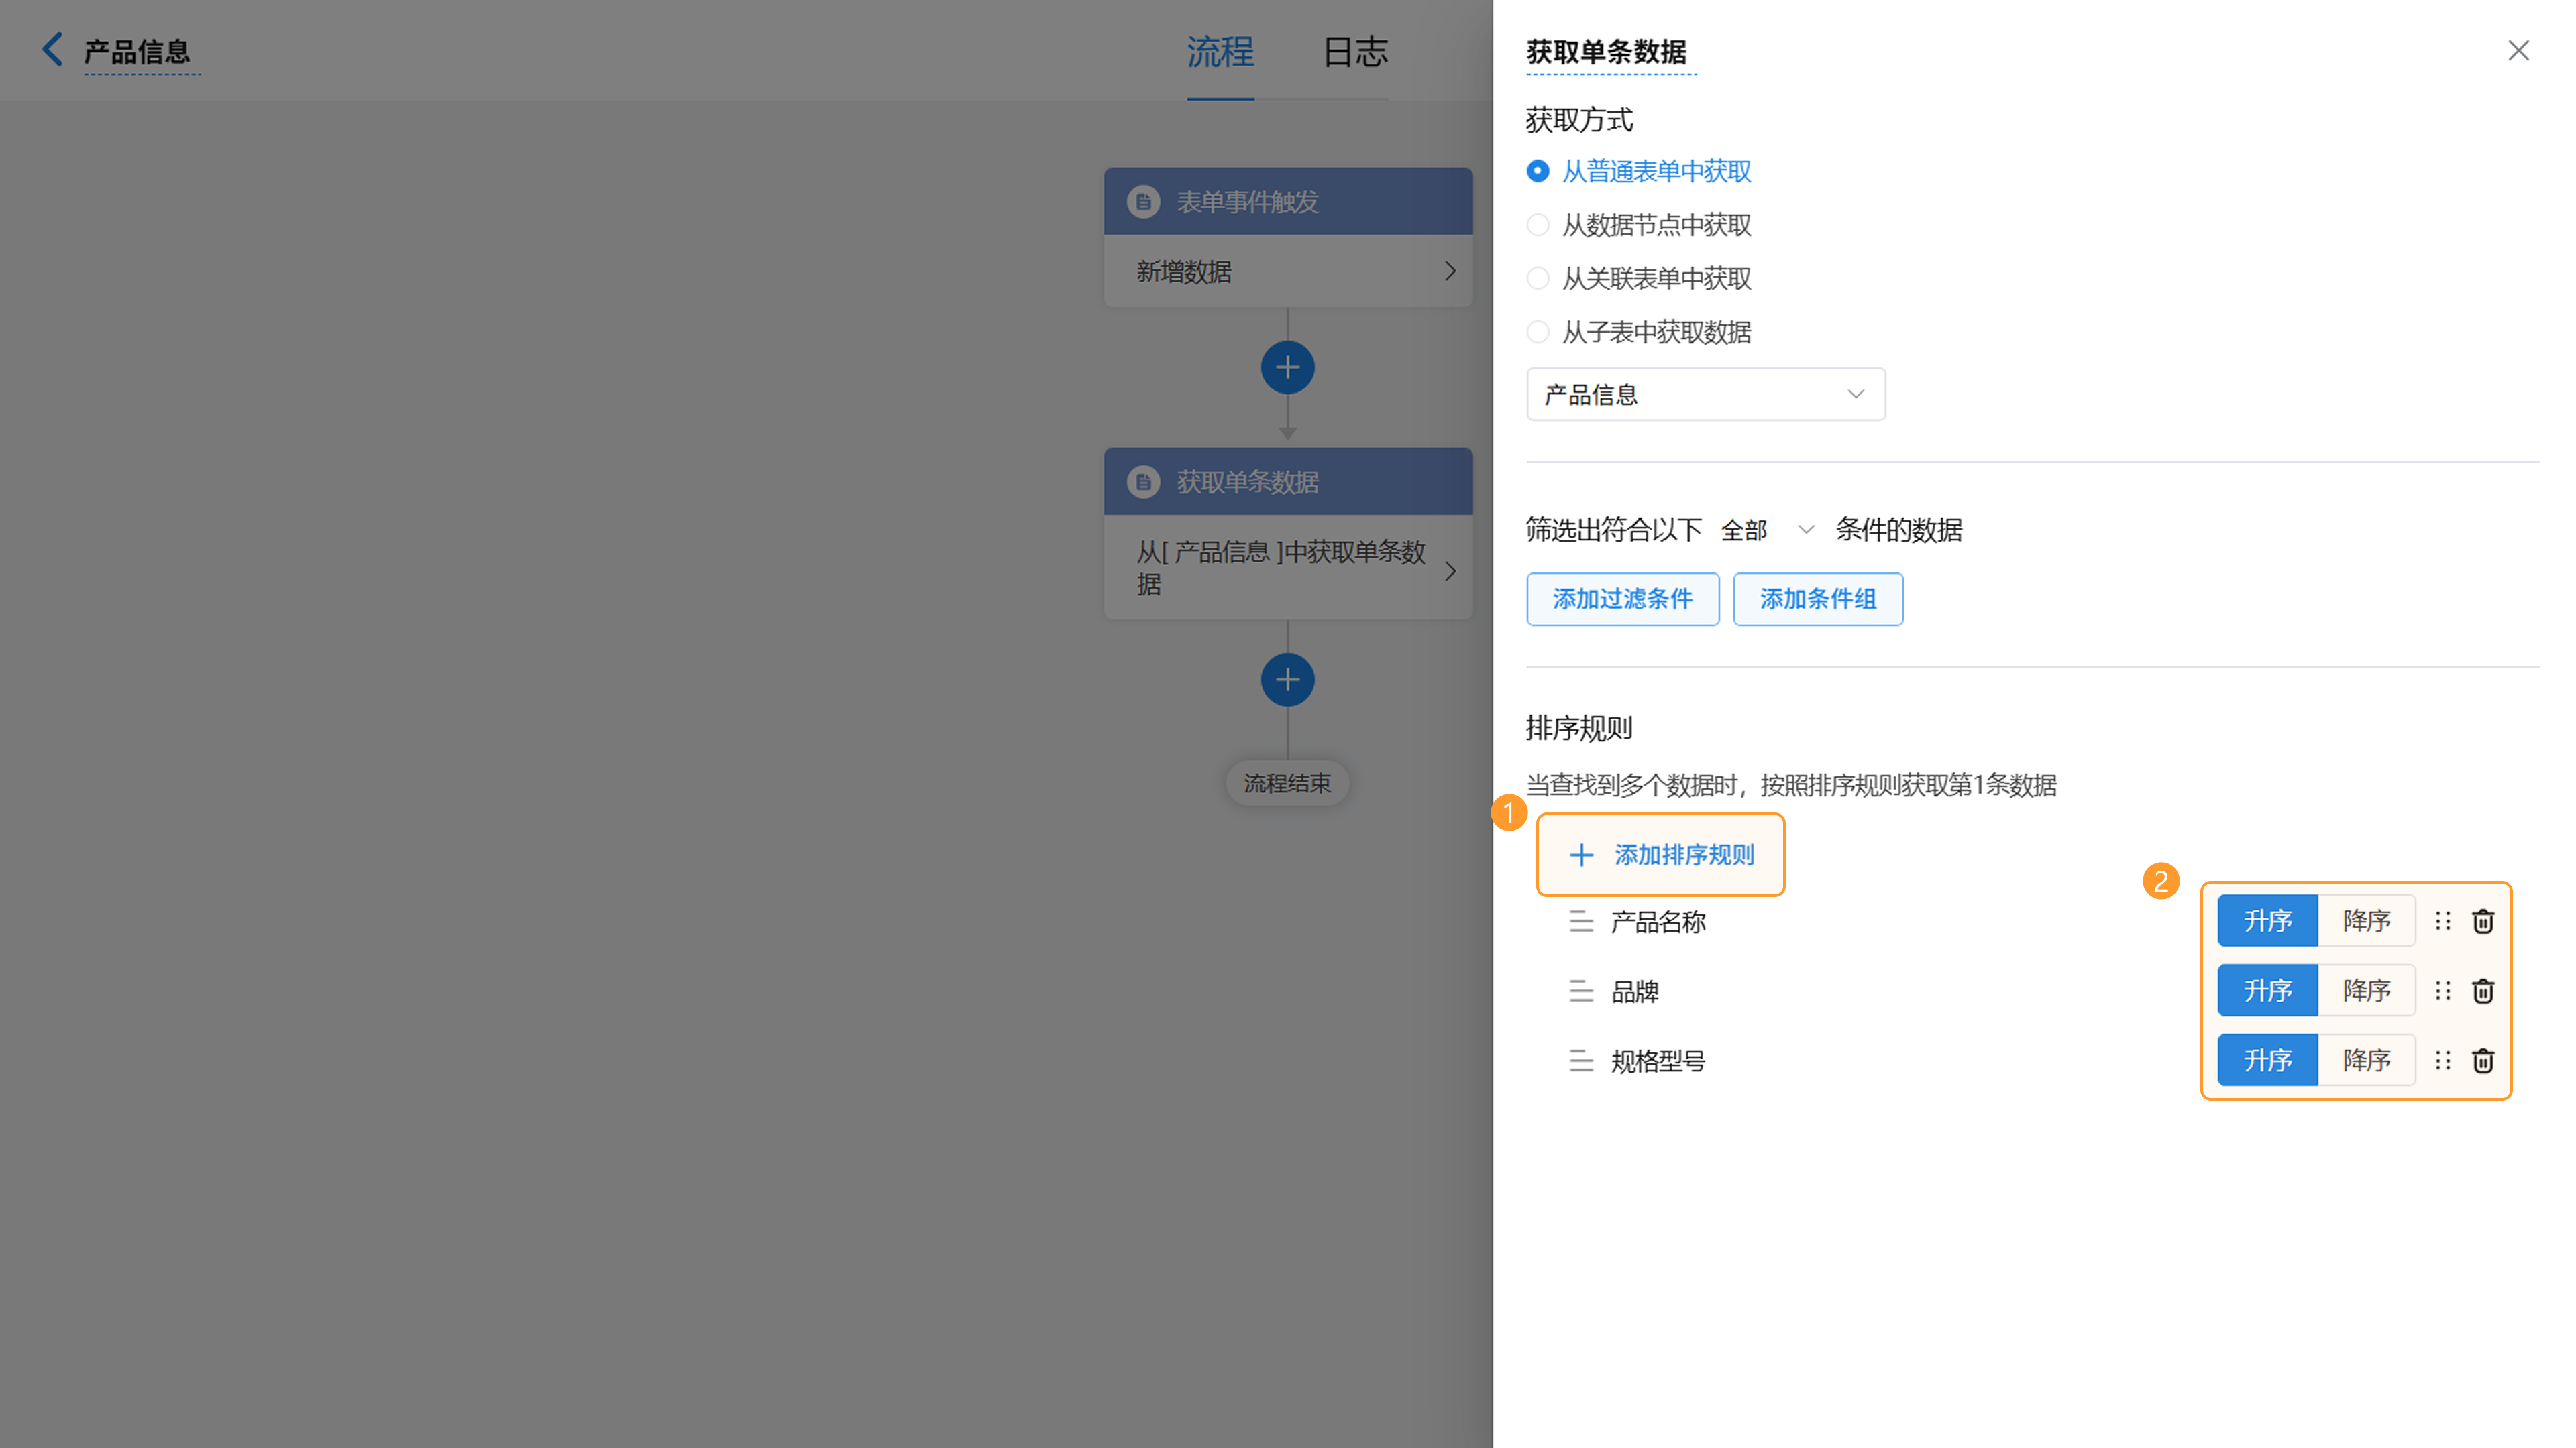The height and width of the screenshot is (1448, 2576).
Task: Set 品牌 sort to 升序
Action: [x=2267, y=990]
